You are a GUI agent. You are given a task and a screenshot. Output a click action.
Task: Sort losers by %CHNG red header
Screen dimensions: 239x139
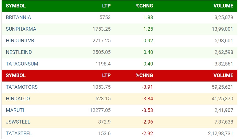pos(144,75)
